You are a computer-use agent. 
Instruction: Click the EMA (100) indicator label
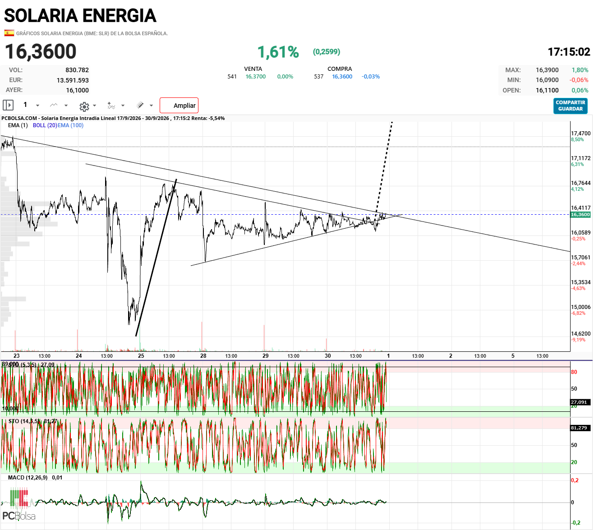(70, 125)
